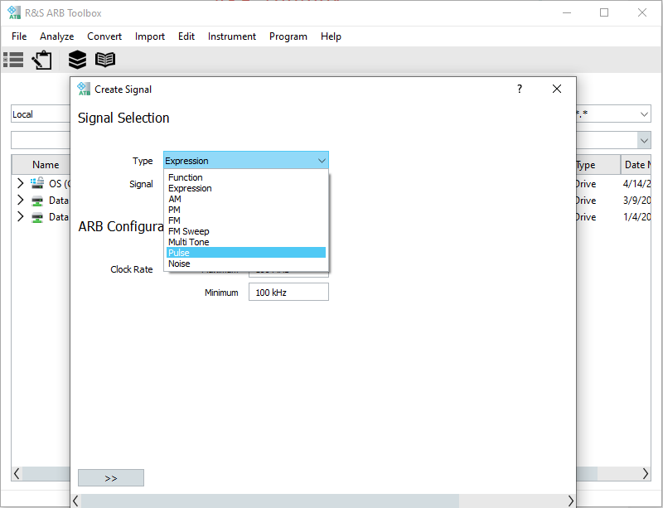
Task: Expand the OS drive tree node
Action: (x=20, y=183)
